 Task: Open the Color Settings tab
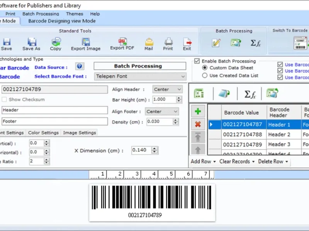pyautogui.click(x=43, y=133)
